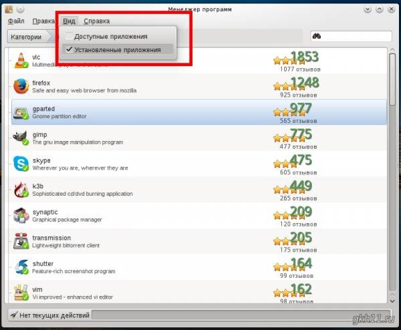Click the transmission download icon
This screenshot has height=330, width=401.
click(x=21, y=241)
